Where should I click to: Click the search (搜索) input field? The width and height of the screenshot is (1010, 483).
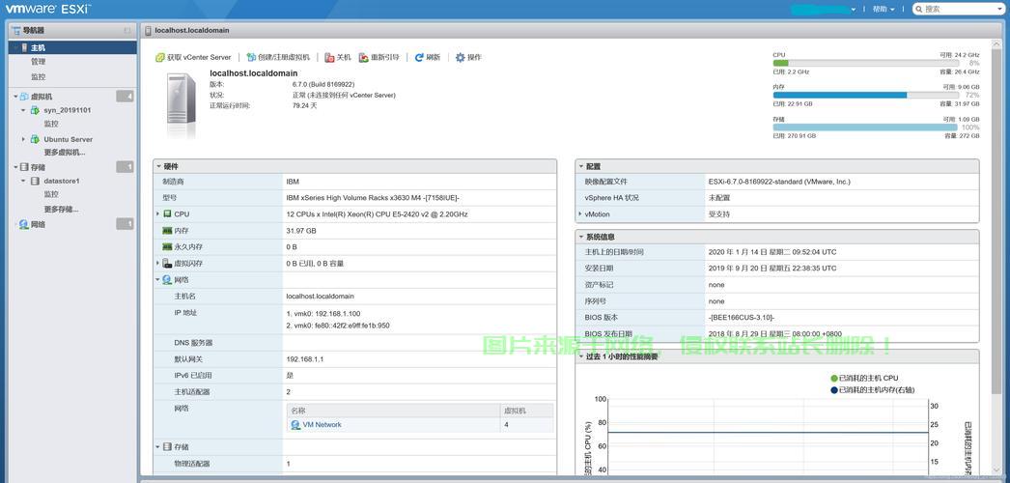[x=960, y=9]
